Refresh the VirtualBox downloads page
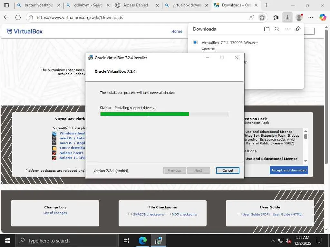Screen dimensions: 330x247 pos(18,17)
